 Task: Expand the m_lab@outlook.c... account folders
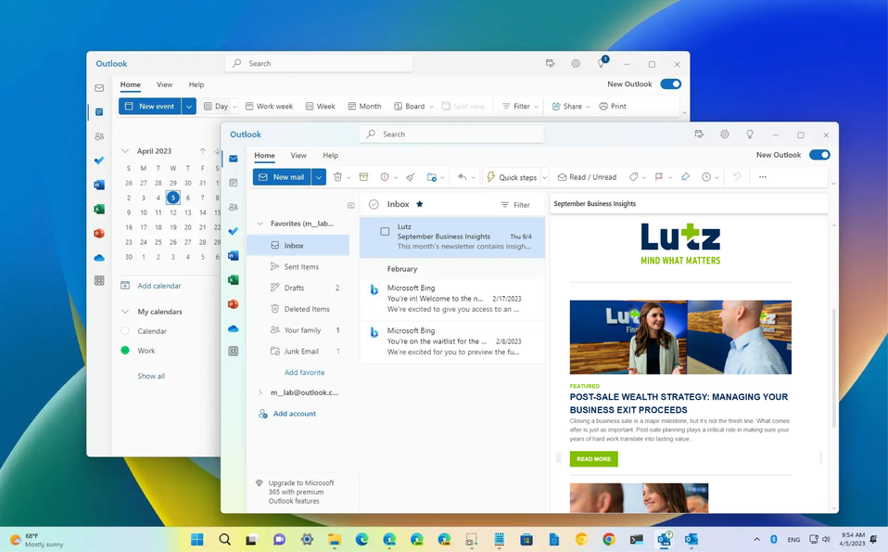[x=260, y=392]
